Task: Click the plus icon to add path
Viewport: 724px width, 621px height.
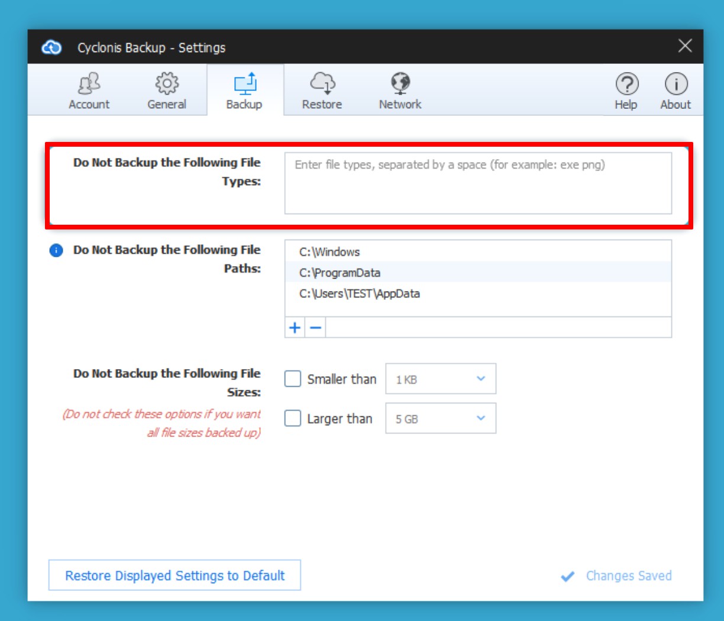Action: click(x=295, y=328)
